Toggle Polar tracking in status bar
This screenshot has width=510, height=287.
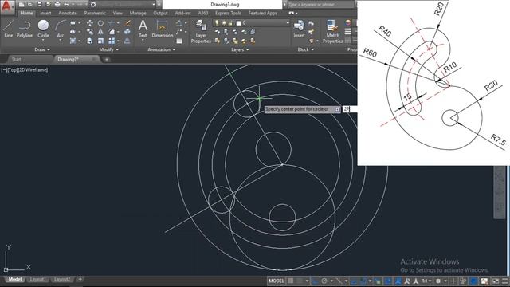pos(324,281)
